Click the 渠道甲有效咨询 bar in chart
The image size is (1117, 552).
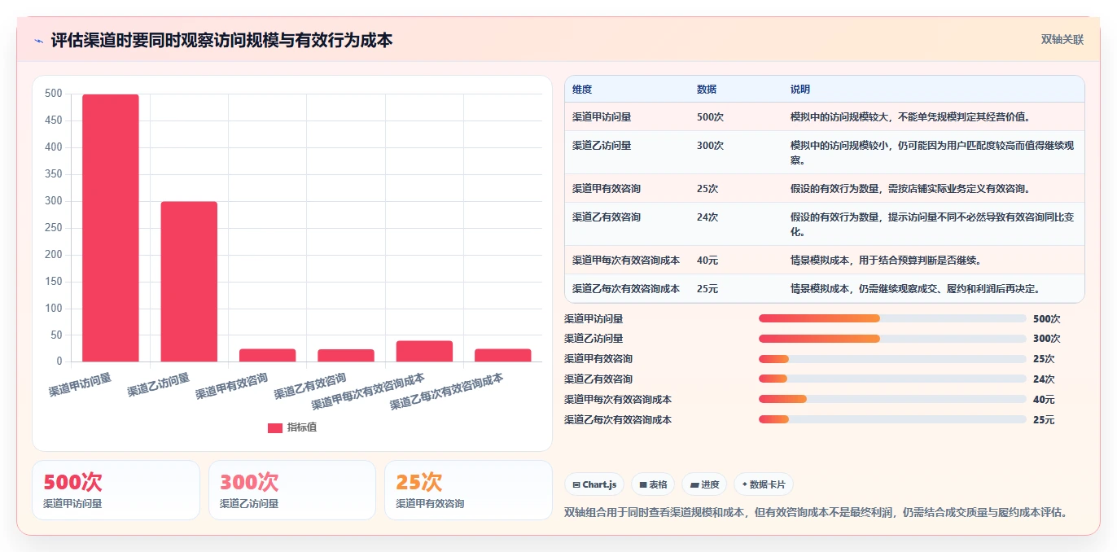click(x=268, y=355)
